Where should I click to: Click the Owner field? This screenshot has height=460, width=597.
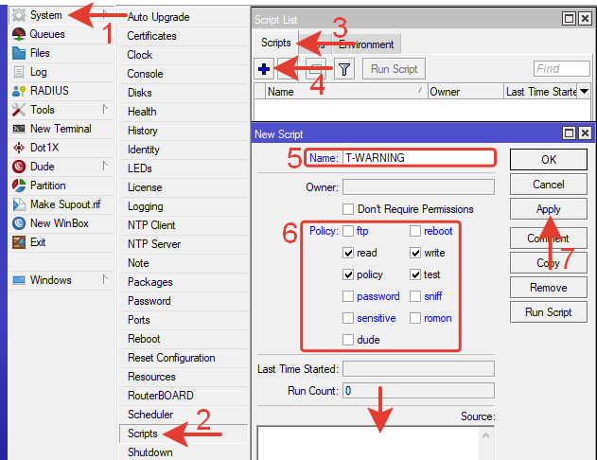point(418,187)
